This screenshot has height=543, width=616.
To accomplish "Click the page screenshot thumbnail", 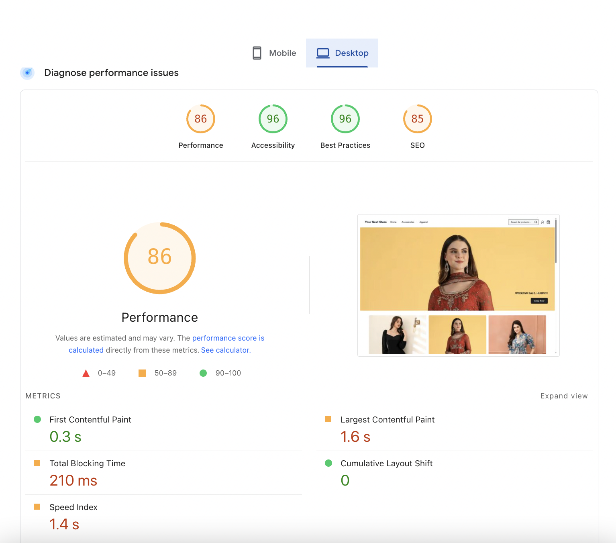I will 458,285.
